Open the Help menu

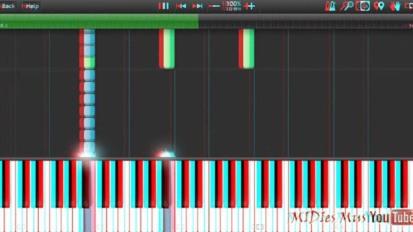click(30, 6)
